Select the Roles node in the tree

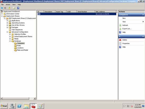point(19,46)
